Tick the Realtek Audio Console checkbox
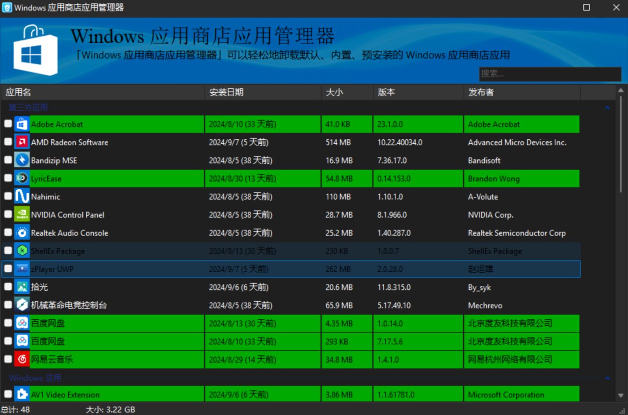The image size is (628, 415). point(8,233)
